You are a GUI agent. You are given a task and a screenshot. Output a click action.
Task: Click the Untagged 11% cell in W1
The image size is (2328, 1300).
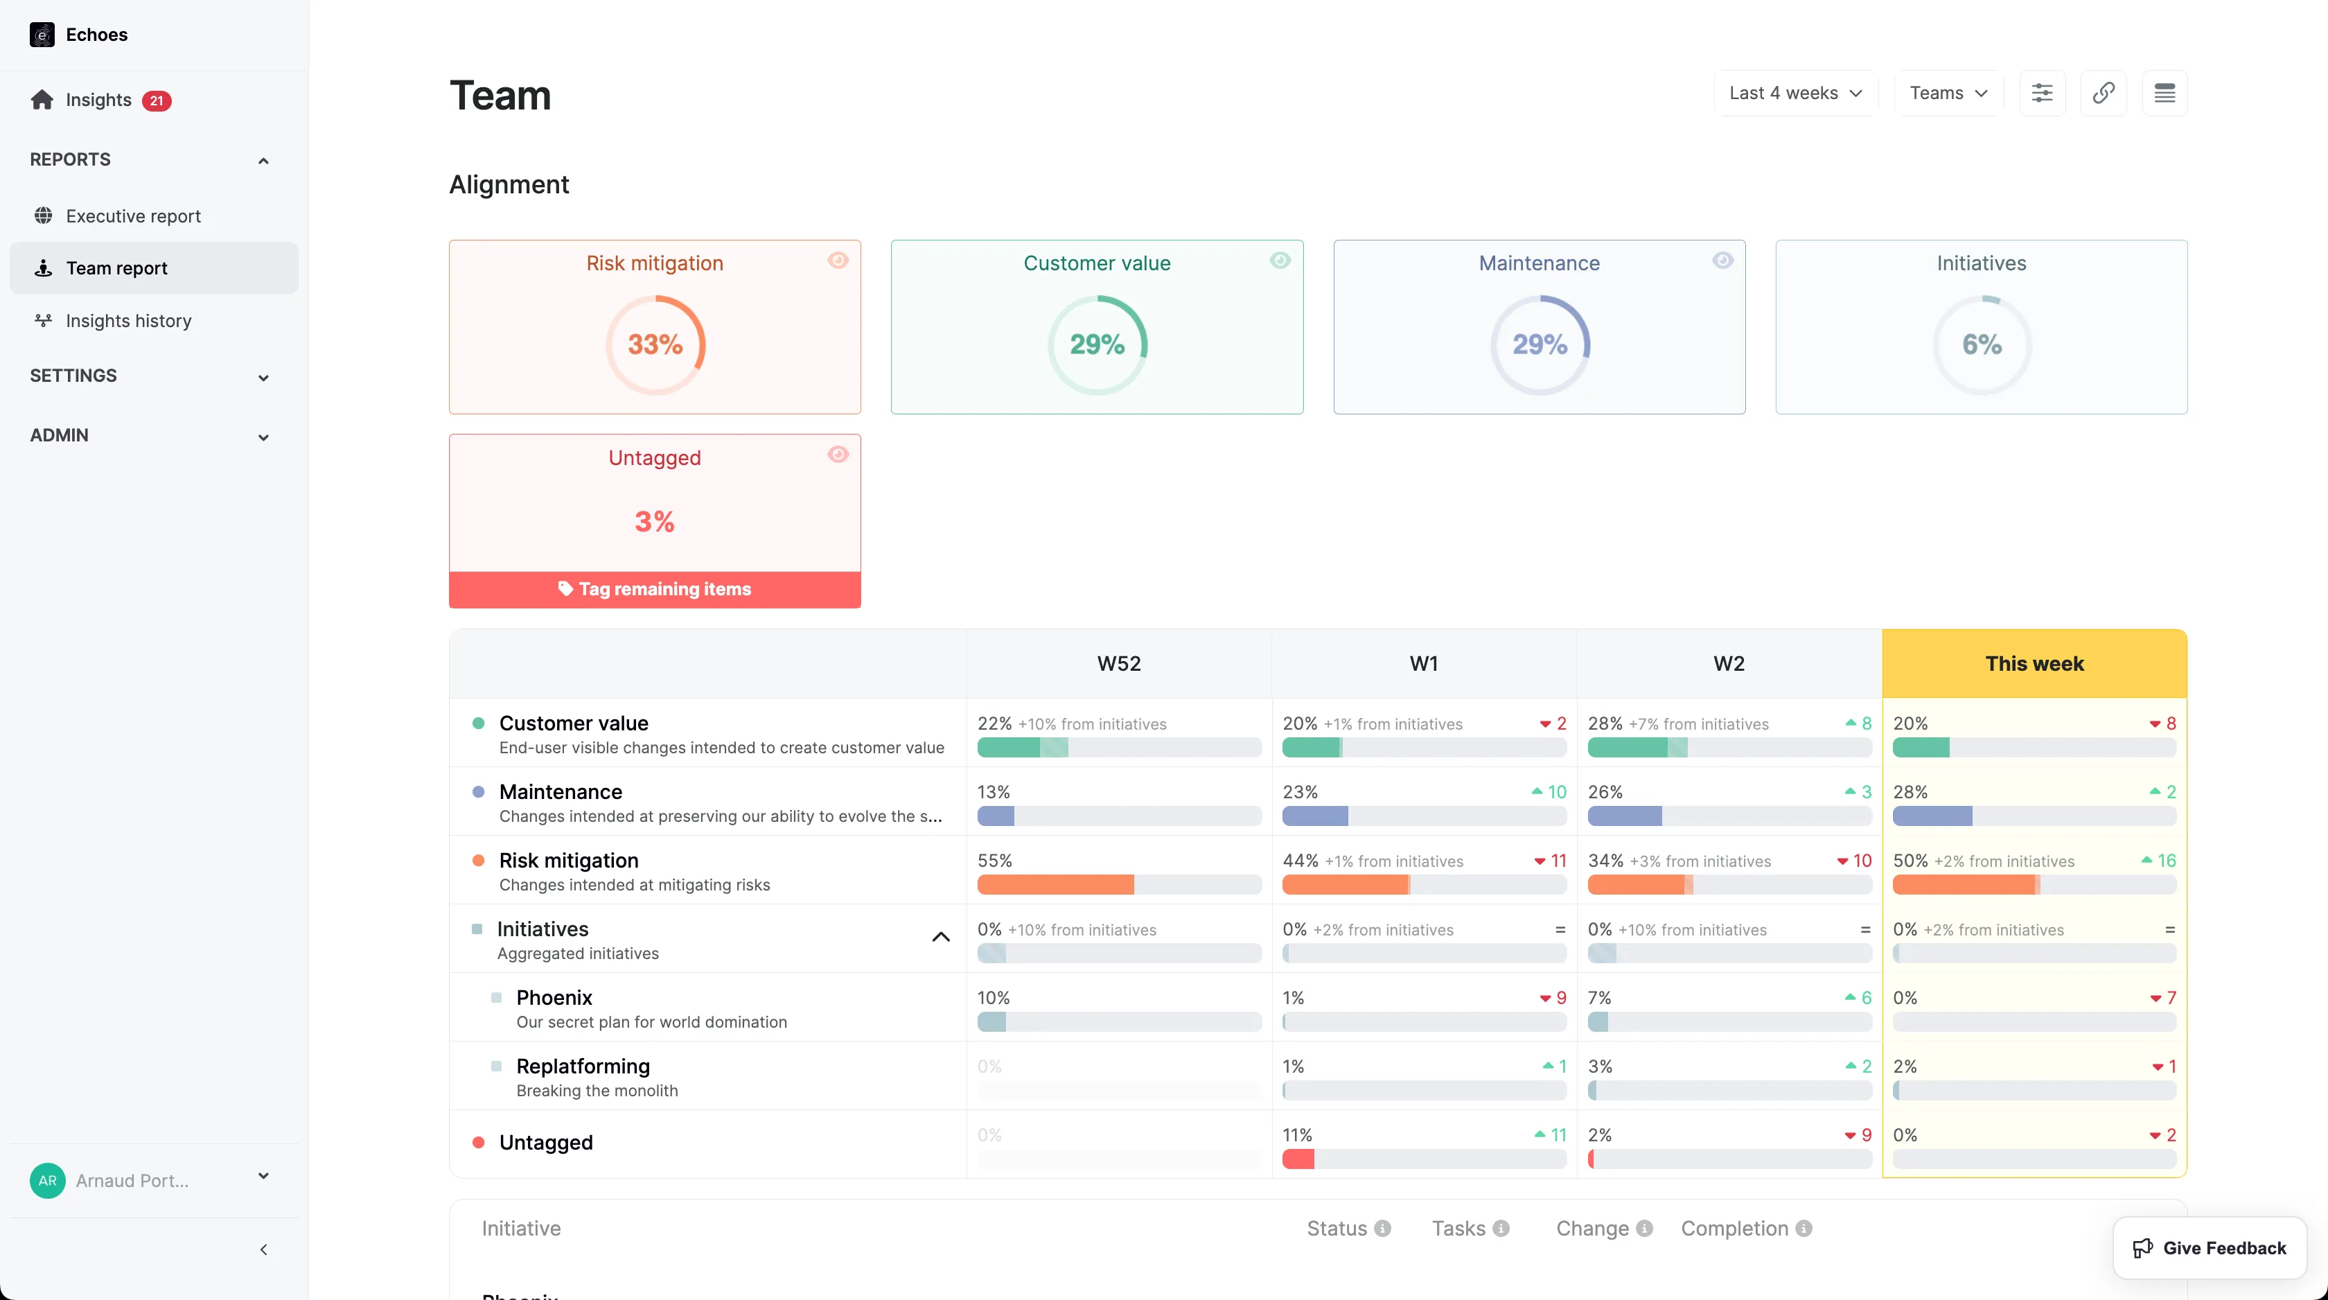(x=1425, y=1145)
